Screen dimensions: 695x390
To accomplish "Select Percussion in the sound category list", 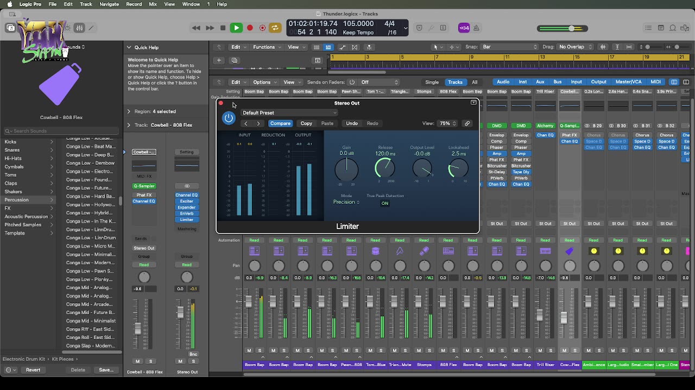I will [x=17, y=200].
